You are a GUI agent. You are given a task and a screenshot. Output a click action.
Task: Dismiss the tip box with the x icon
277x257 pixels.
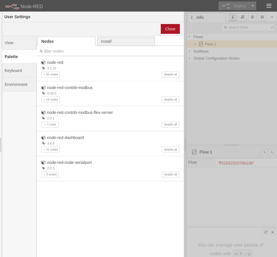[272, 232]
